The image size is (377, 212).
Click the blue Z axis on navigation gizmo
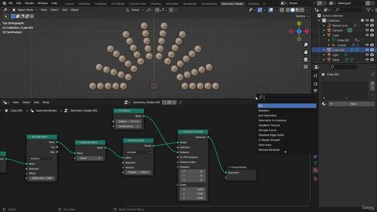coord(299,31)
